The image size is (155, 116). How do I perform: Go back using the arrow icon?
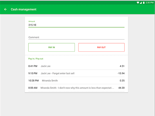click(6, 9)
